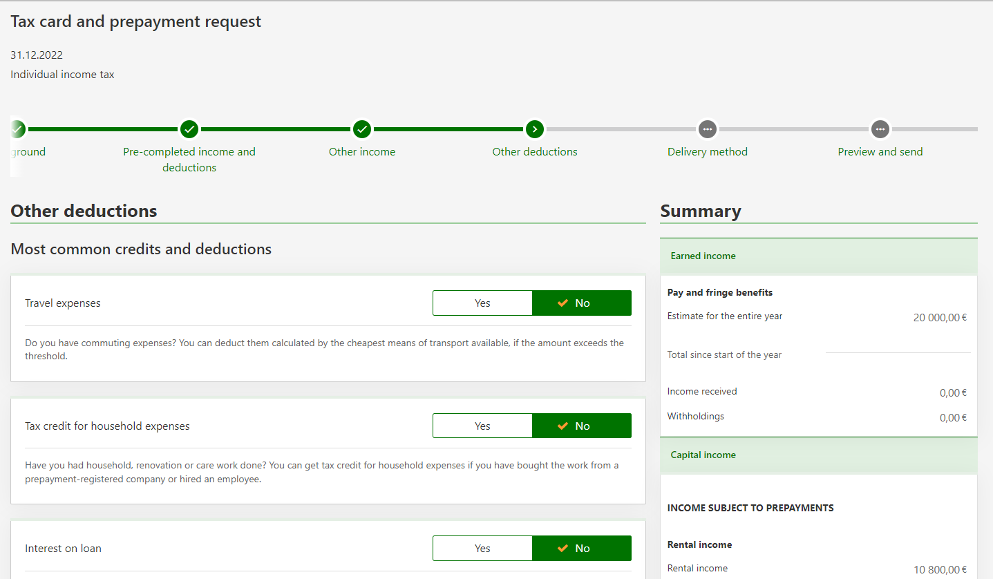
Task: Open the Pre-completed income and deductions step label
Action: pyautogui.click(x=189, y=160)
